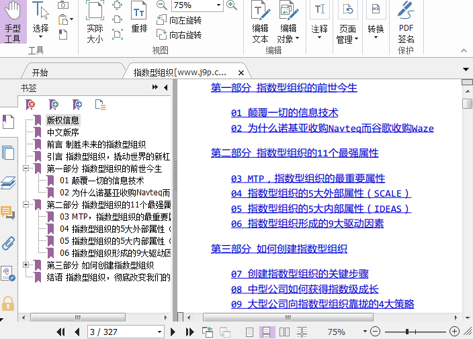Open the page thumbnails sidebar panel

click(8, 152)
